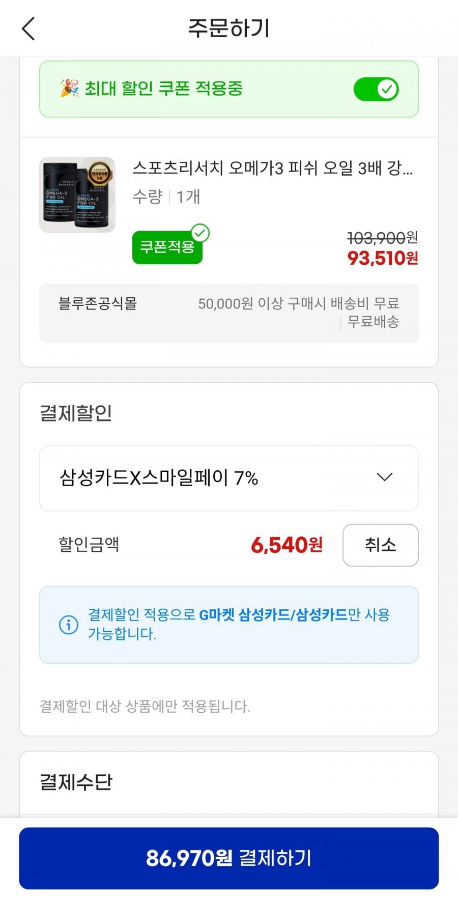Tap the back arrow icon
Screen dimensions: 458x899
28,29
